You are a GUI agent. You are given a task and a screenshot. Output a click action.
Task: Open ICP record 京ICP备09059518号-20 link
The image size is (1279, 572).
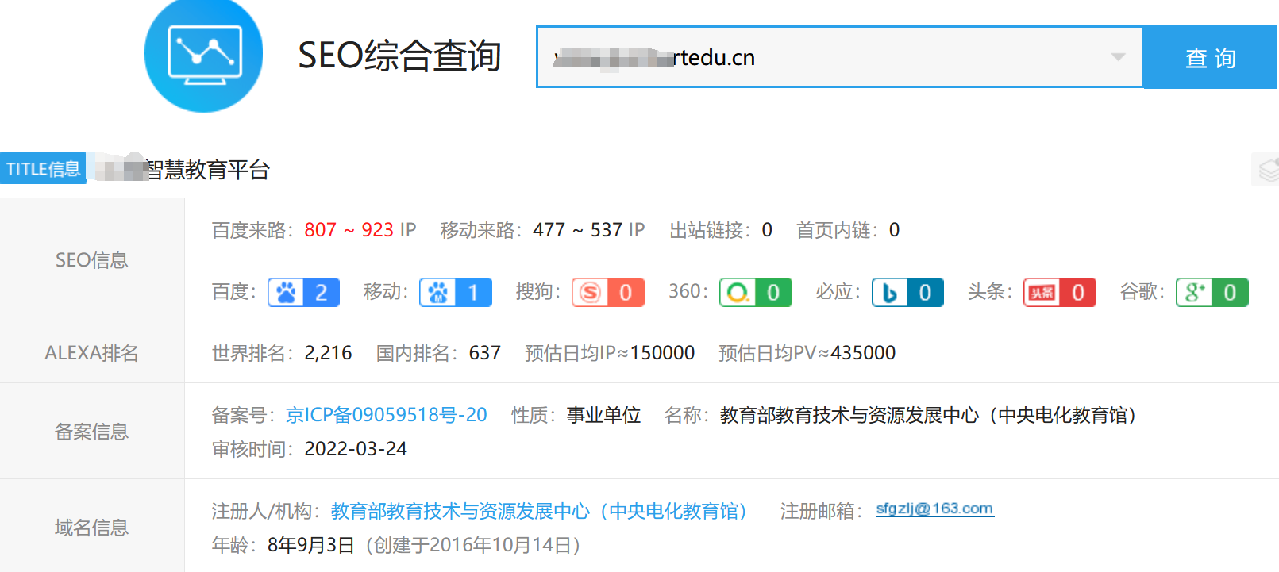point(387,415)
